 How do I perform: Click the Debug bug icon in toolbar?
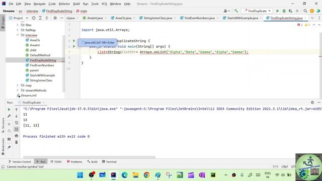click(284, 11)
